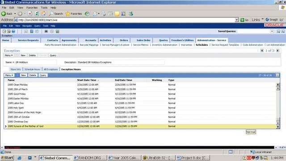Screen dimensions: 286x161
Task: Click the list scroll-to-bottom arrow icon
Action: point(278,127)
